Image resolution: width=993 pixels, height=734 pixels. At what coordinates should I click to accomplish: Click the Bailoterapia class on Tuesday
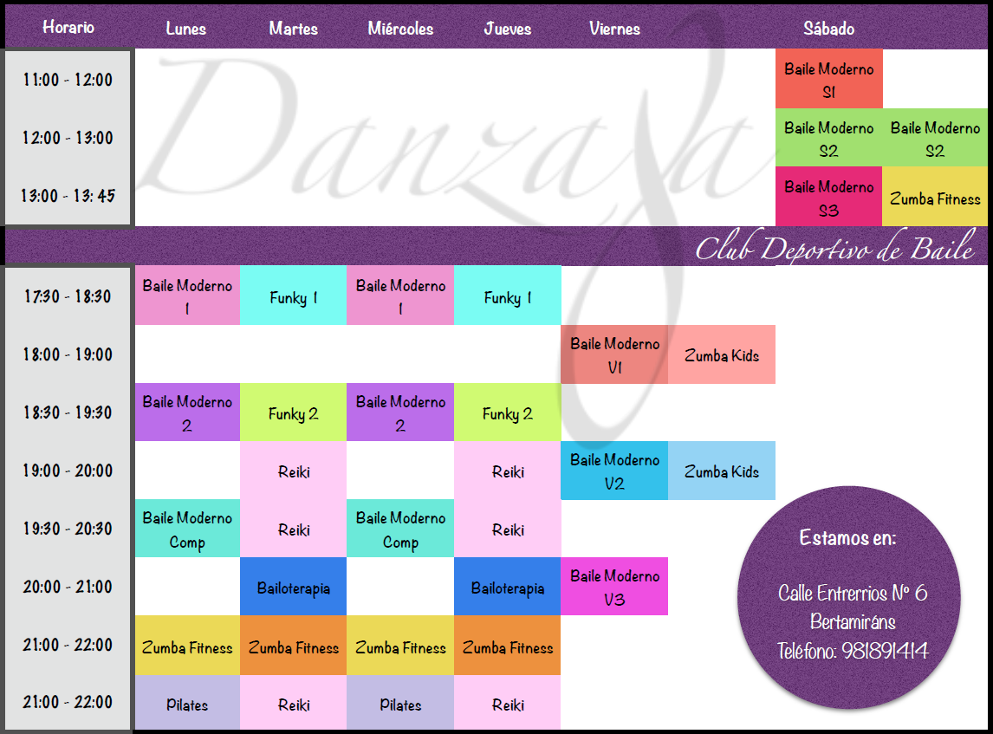[x=293, y=586]
